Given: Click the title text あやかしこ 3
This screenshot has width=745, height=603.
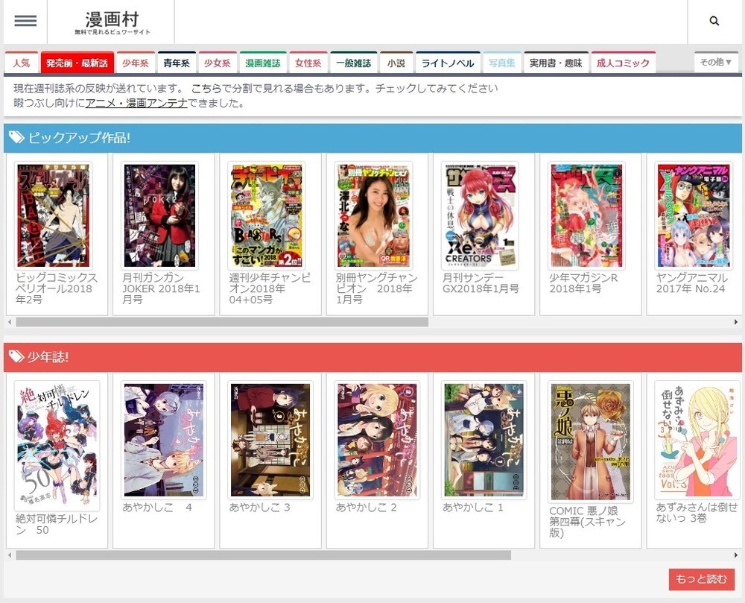Looking at the screenshot, I should click(259, 508).
